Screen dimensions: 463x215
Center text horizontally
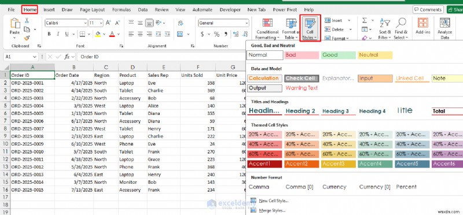point(140,34)
